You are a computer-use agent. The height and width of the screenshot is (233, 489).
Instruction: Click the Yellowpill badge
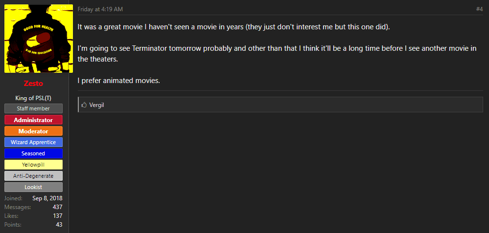click(x=33, y=165)
